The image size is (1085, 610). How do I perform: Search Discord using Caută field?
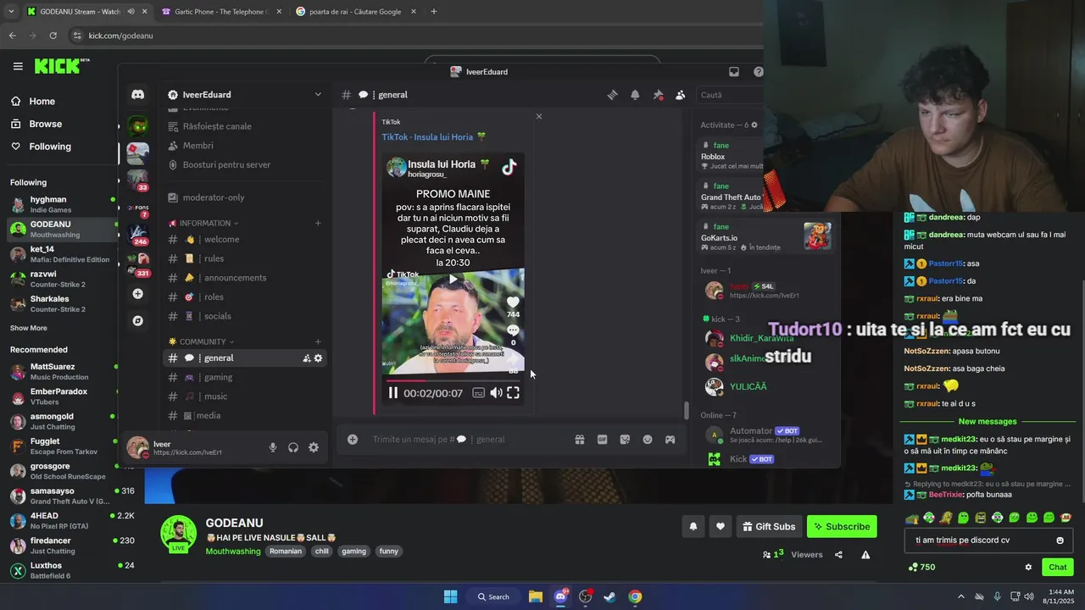[729, 95]
